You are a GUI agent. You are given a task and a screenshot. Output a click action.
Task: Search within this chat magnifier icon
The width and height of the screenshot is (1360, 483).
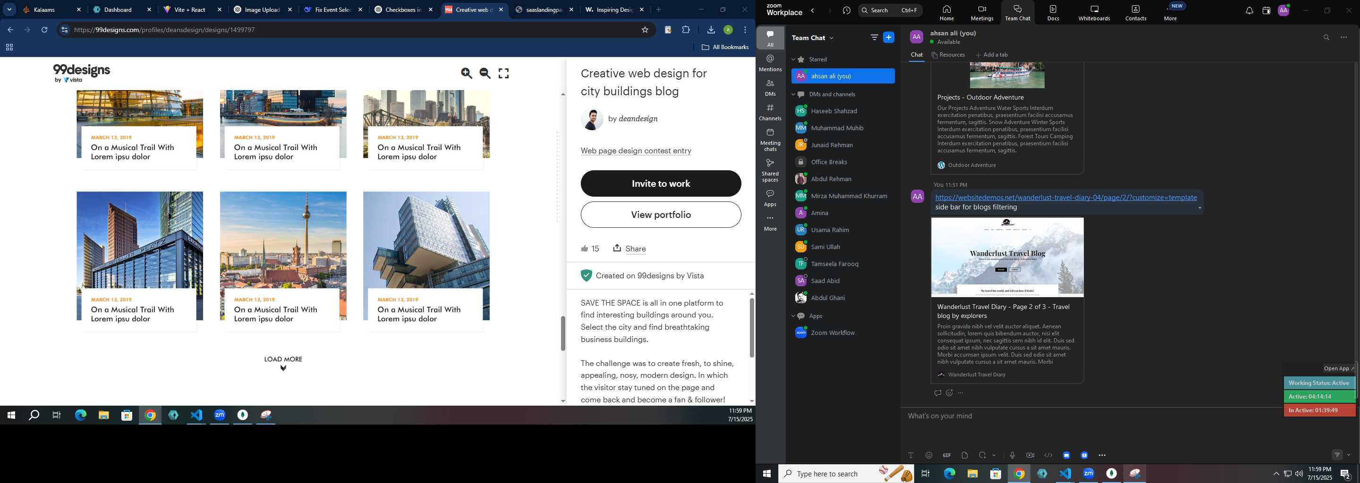(1326, 37)
